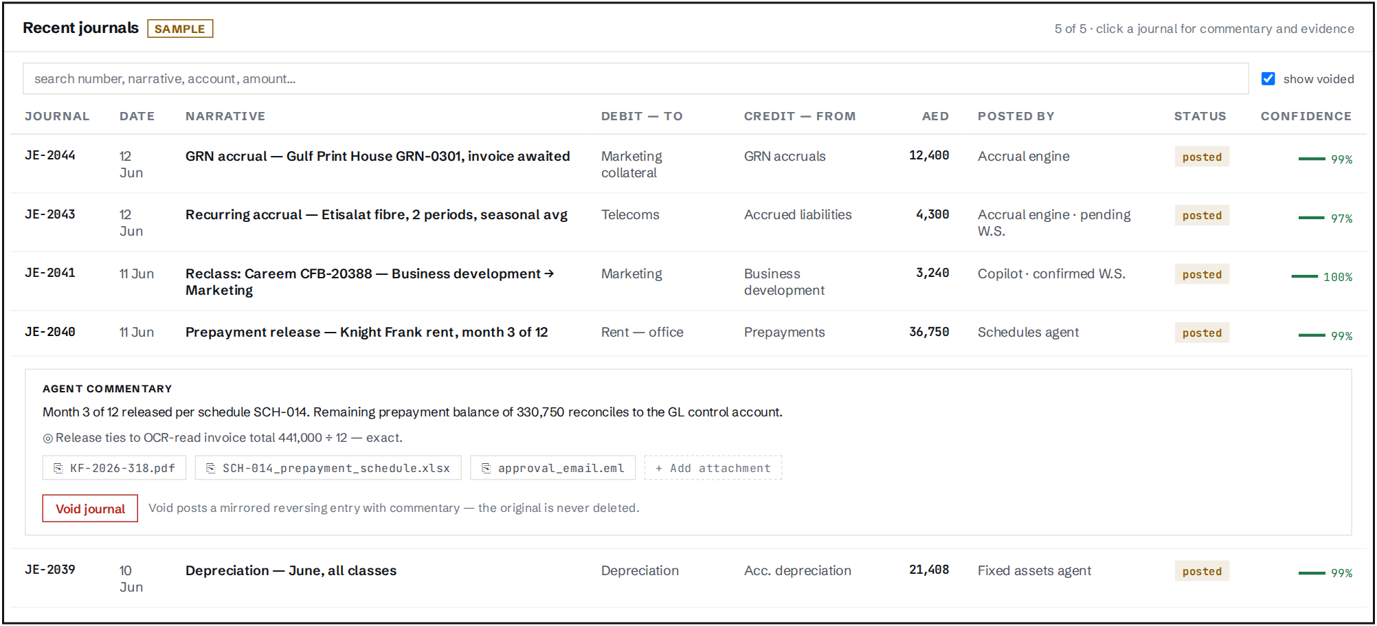Toggle the show voided checkbox
The width and height of the screenshot is (1377, 626).
pyautogui.click(x=1268, y=79)
